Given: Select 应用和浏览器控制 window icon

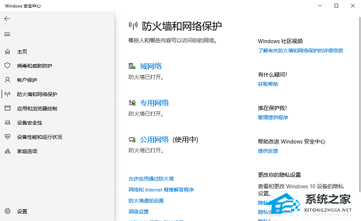Looking at the screenshot, I should click(x=7, y=108).
